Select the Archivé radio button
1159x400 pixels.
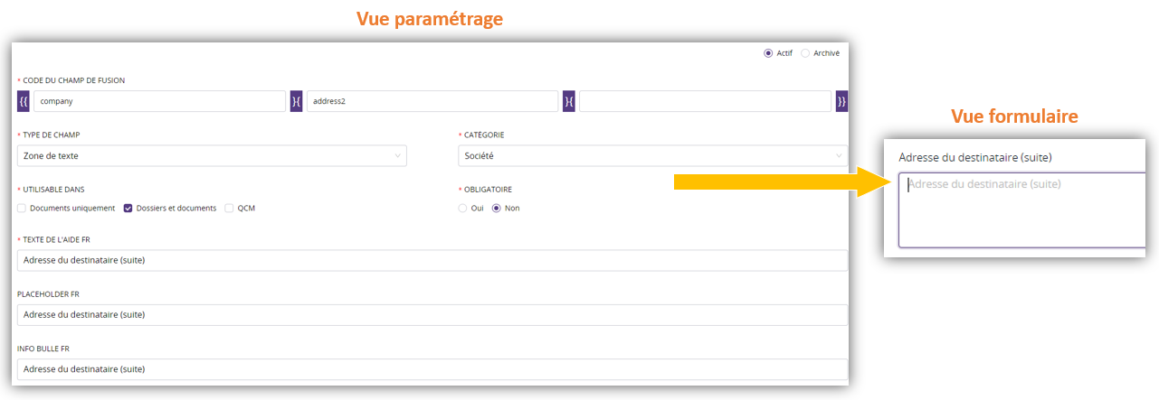805,53
